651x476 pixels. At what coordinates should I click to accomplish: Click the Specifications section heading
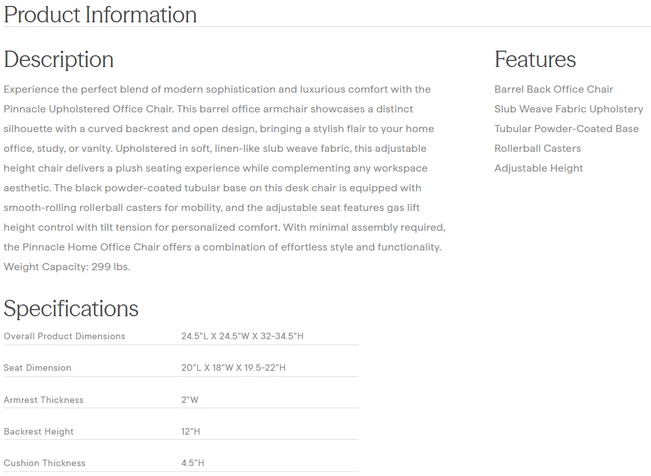click(x=71, y=308)
